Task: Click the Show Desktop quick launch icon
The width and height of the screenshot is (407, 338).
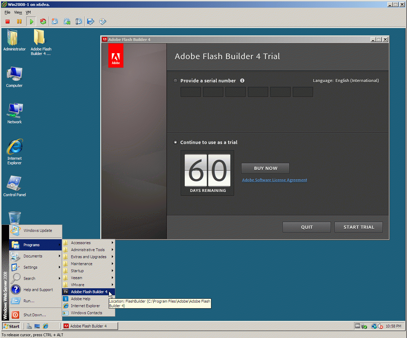Action: coord(37,326)
